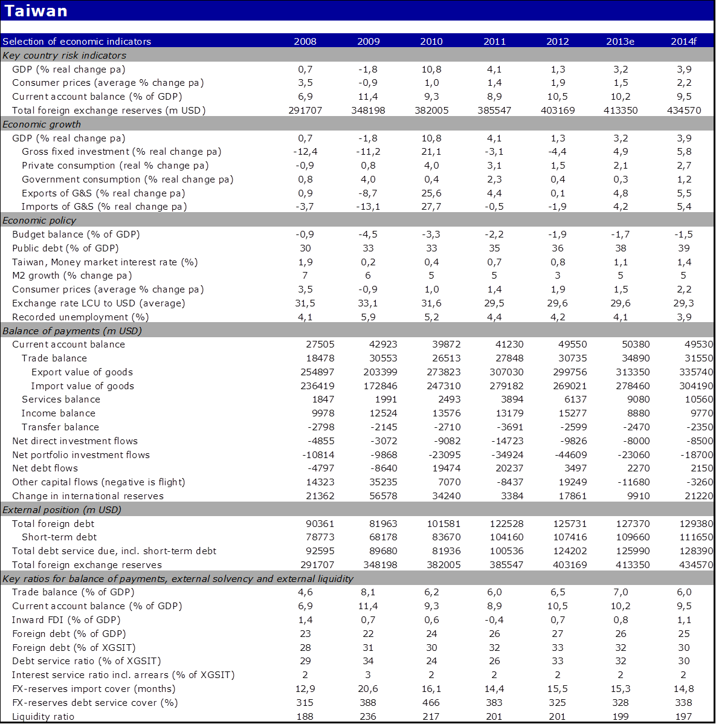Image resolution: width=716 pixels, height=724 pixels.
Task: Select the 'External position (m USD)' heading
Action: (x=62, y=509)
